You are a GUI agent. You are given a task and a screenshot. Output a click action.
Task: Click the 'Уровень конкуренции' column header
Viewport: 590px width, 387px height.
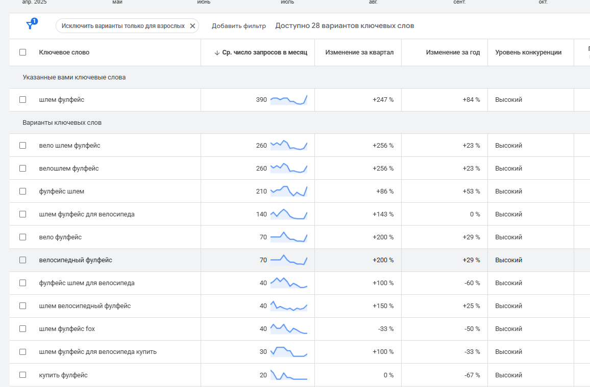point(528,52)
